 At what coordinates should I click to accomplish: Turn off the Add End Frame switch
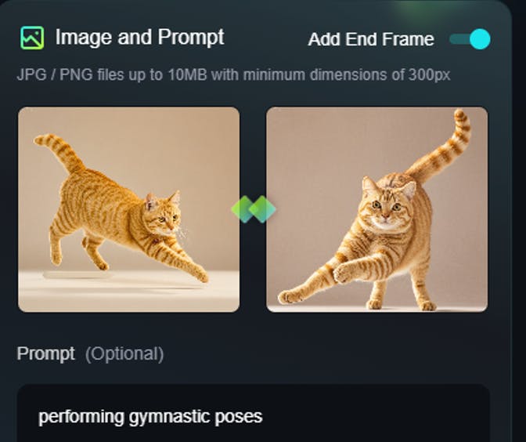coord(470,39)
